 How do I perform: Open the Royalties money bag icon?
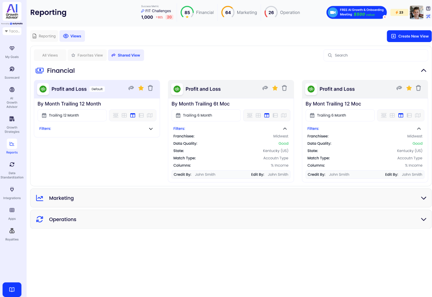(x=12, y=233)
